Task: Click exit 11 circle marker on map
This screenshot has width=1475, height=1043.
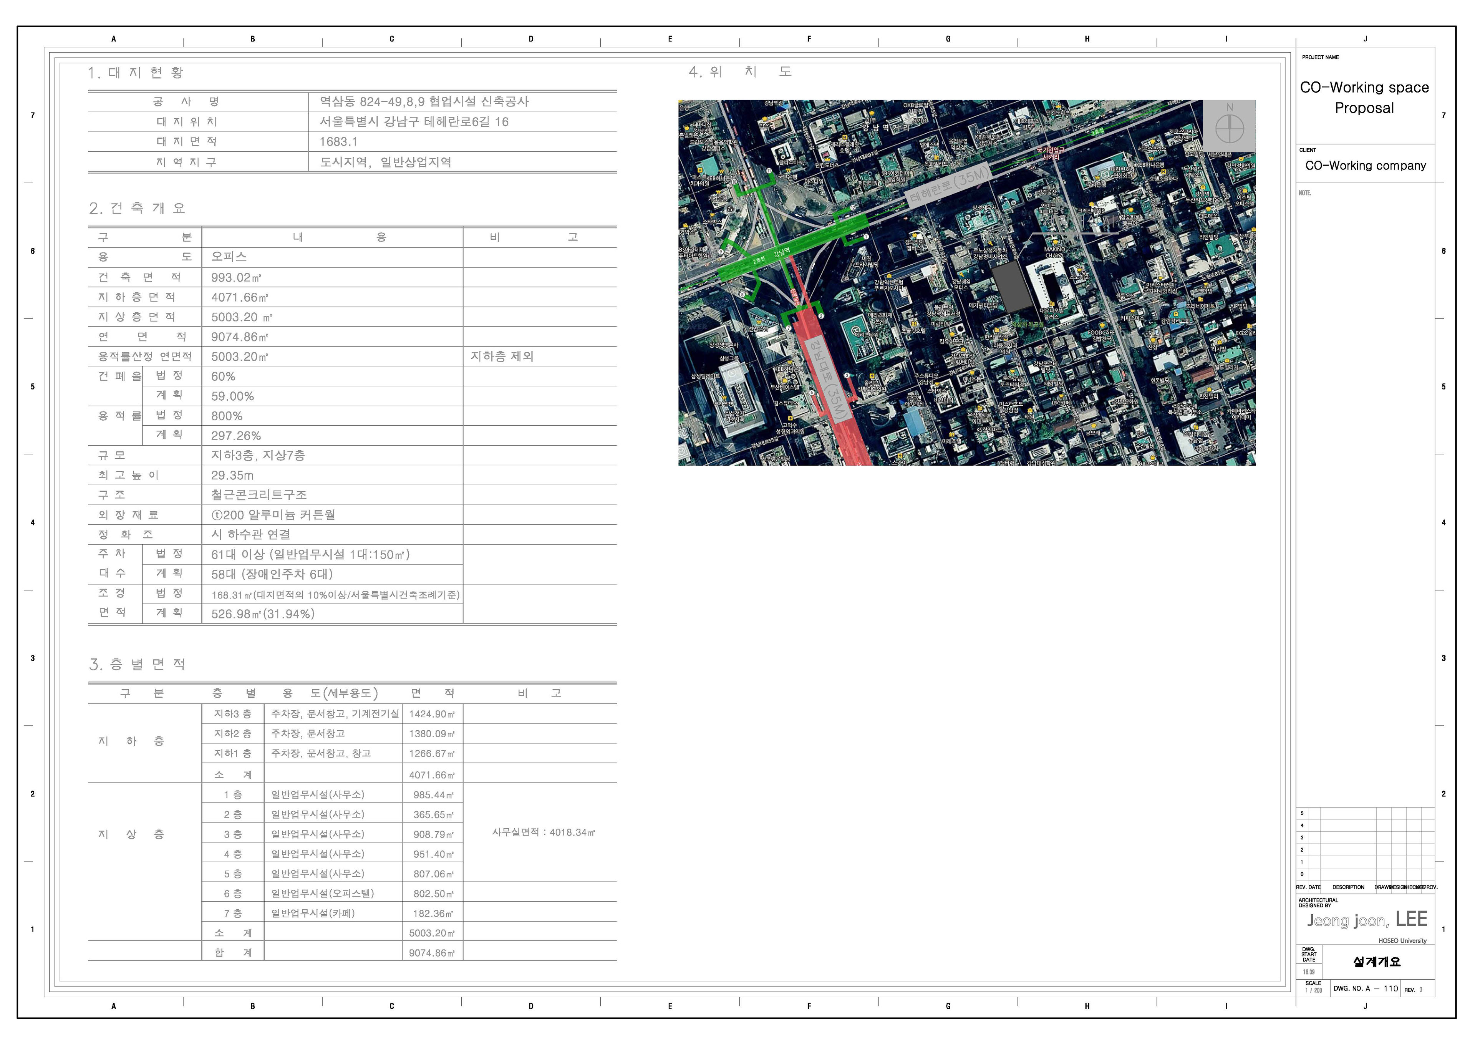Action: pyautogui.click(x=769, y=171)
